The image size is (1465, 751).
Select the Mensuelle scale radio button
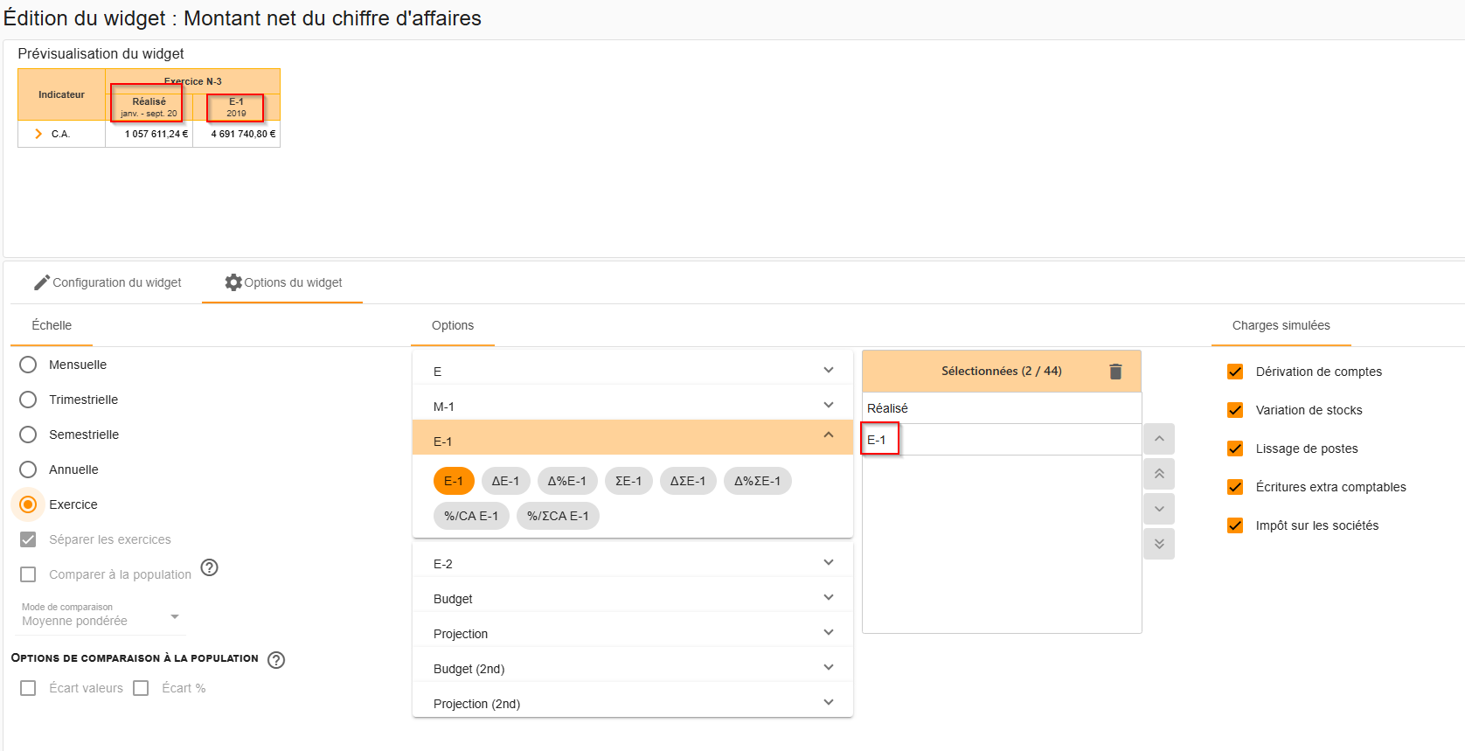coord(28,365)
